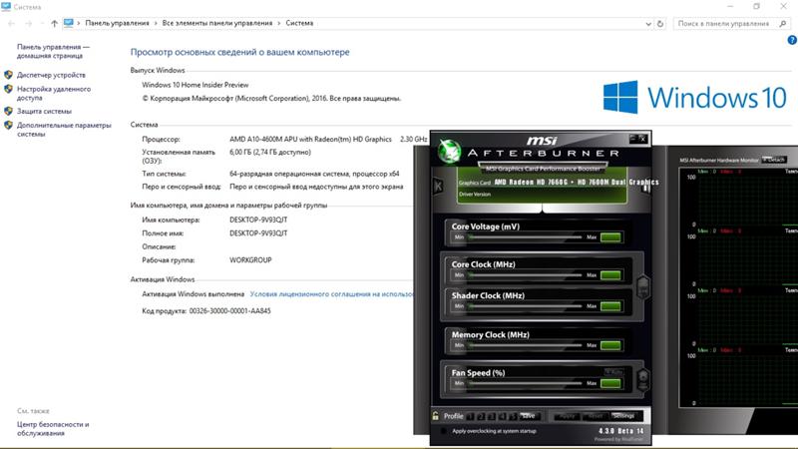Go to Панель управления домашняя страница

[53, 51]
